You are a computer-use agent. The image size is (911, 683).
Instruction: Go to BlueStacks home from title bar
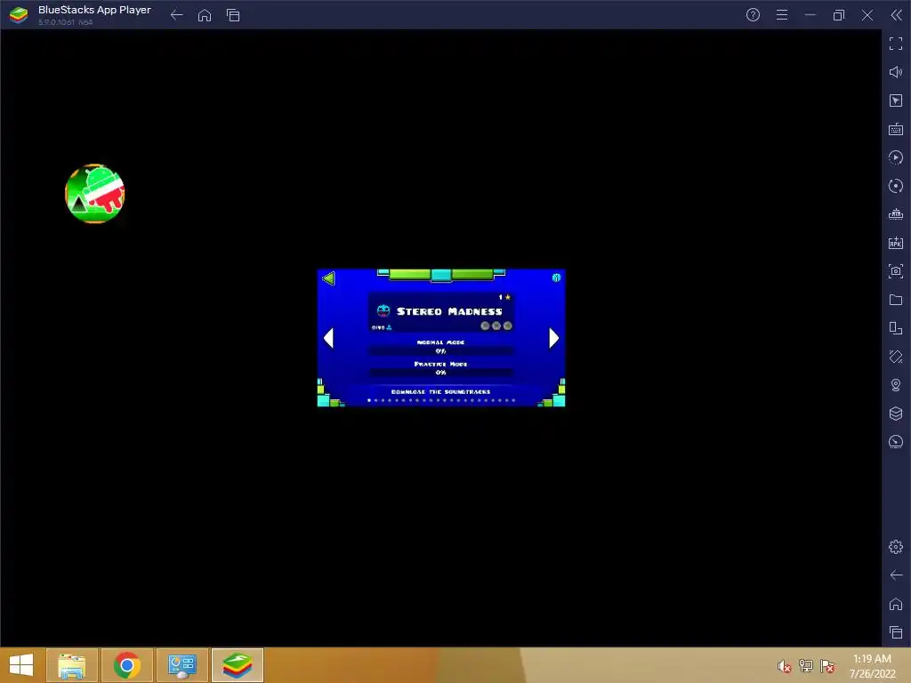[x=205, y=15]
